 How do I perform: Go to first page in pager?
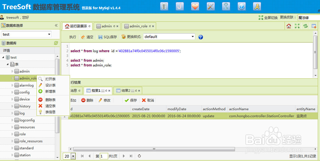coord(82,156)
